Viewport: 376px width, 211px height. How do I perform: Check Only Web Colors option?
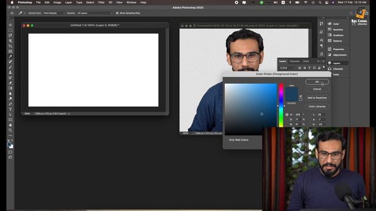click(226, 139)
